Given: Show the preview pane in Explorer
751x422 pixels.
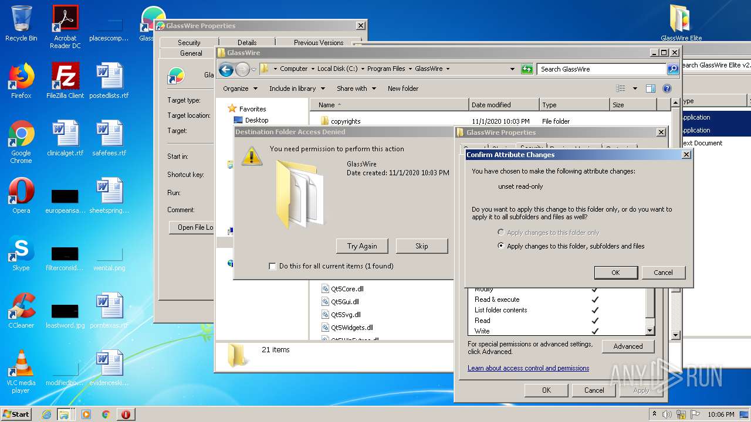Looking at the screenshot, I should (x=650, y=89).
